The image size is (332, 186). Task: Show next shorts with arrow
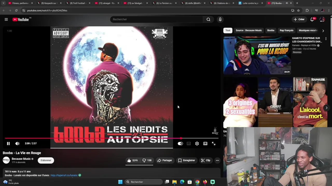pos(327,108)
